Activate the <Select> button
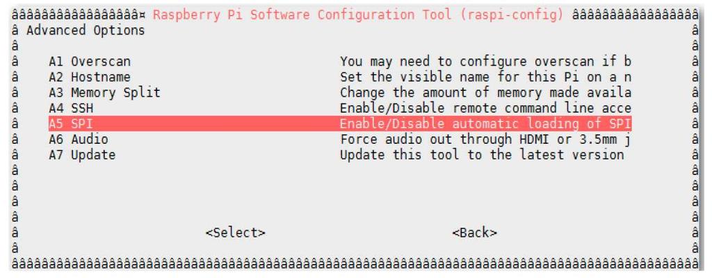 [x=235, y=233]
